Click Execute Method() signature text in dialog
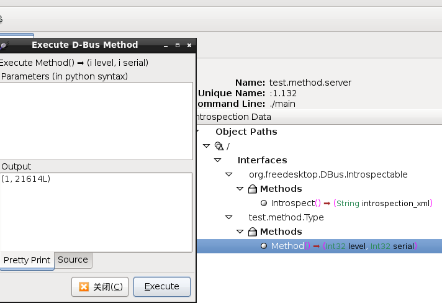442x303 pixels. tap(74, 63)
